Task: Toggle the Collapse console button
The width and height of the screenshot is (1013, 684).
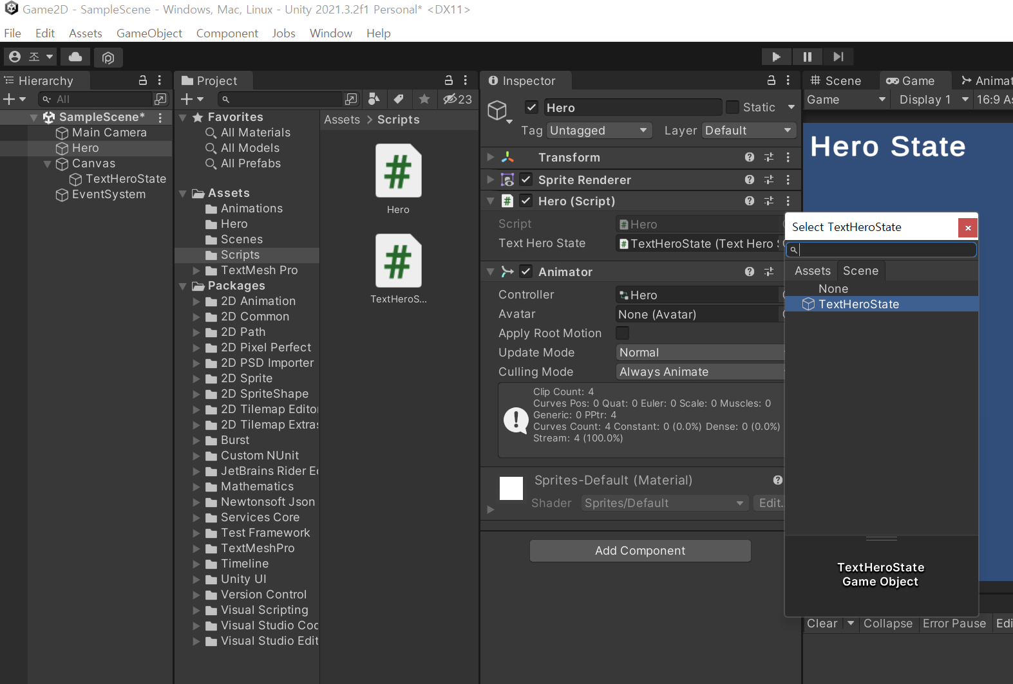Action: coord(888,624)
